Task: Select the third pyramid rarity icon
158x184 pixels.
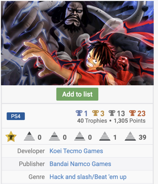Action: pyautogui.click(x=80, y=136)
